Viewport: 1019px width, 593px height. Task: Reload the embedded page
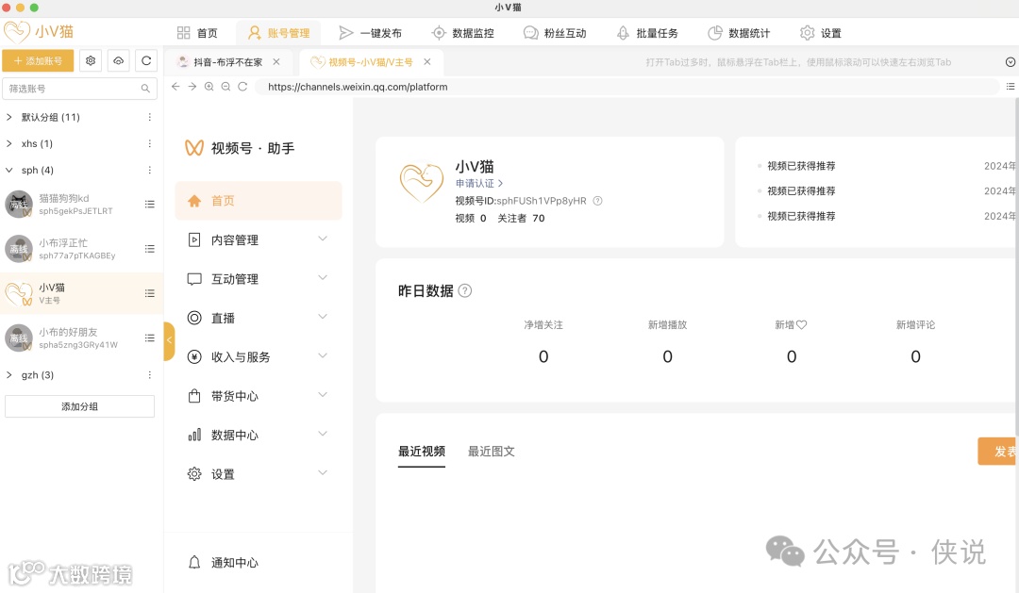(242, 87)
